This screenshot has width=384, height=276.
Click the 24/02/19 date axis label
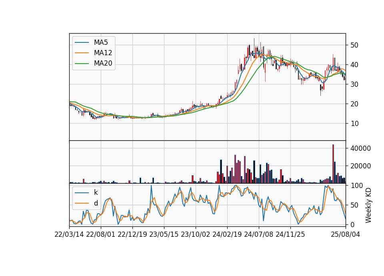coord(227,235)
